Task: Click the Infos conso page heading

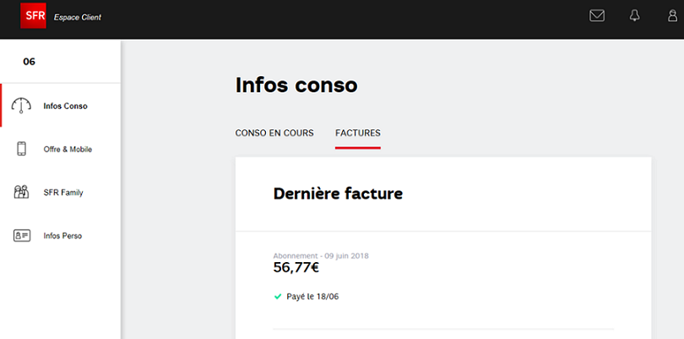Action: tap(296, 85)
